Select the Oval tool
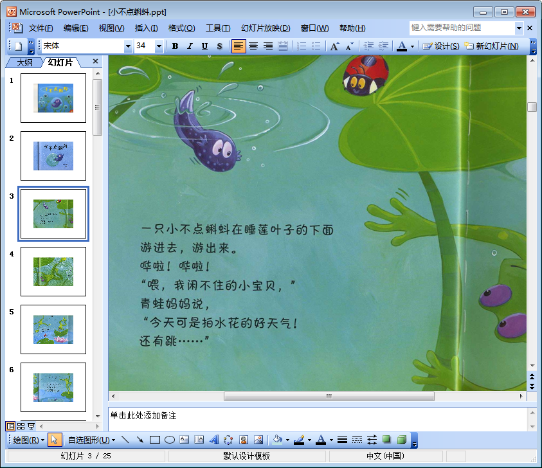Image resolution: width=542 pixels, height=468 pixels. (x=169, y=440)
